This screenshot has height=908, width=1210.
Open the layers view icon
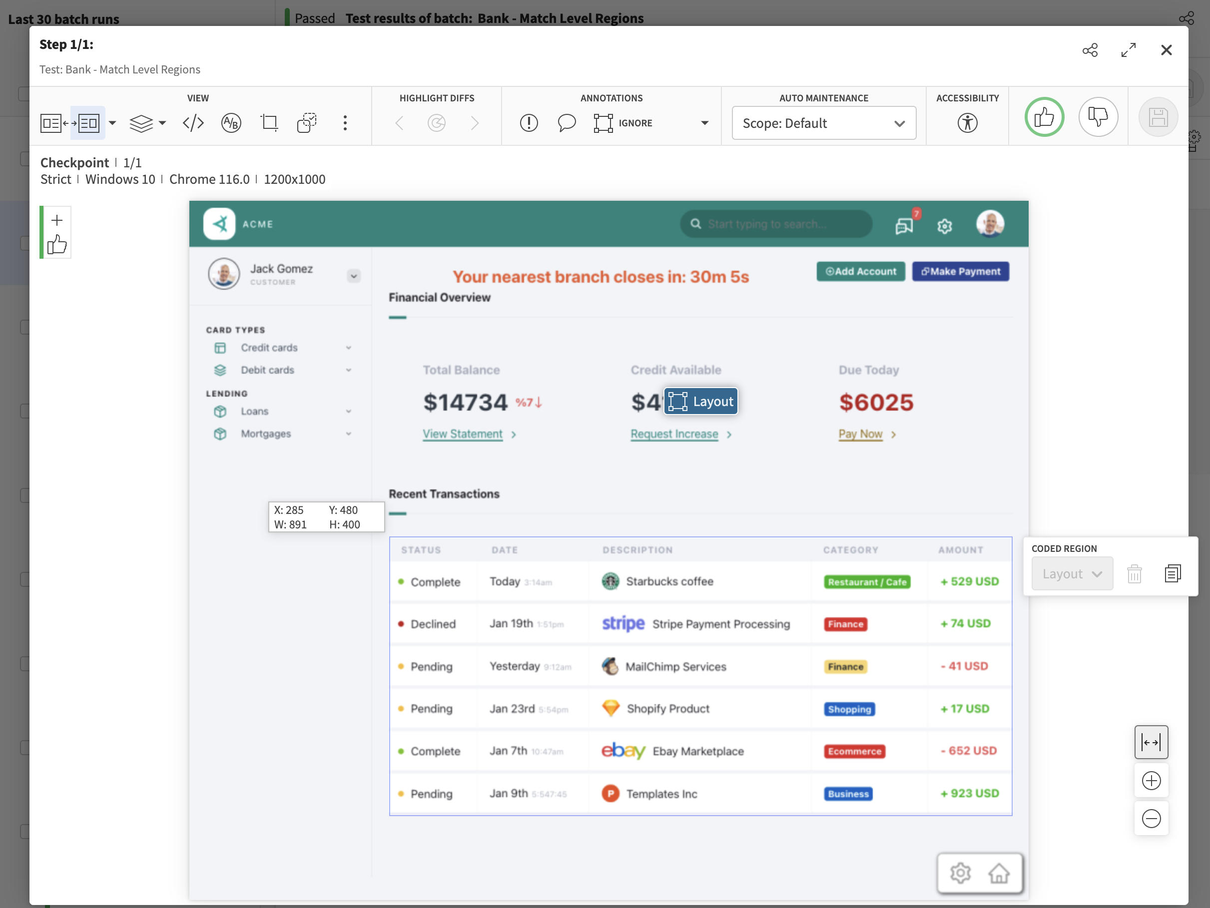point(142,122)
